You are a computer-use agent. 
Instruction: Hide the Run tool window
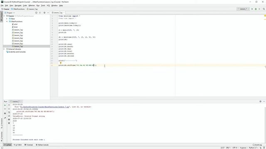tap(264, 101)
